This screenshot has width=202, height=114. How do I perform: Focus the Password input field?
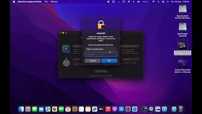coord(101,54)
